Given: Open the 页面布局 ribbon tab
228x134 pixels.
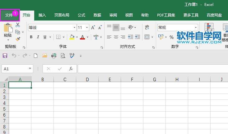Looking at the screenshot, I should [x=62, y=15].
